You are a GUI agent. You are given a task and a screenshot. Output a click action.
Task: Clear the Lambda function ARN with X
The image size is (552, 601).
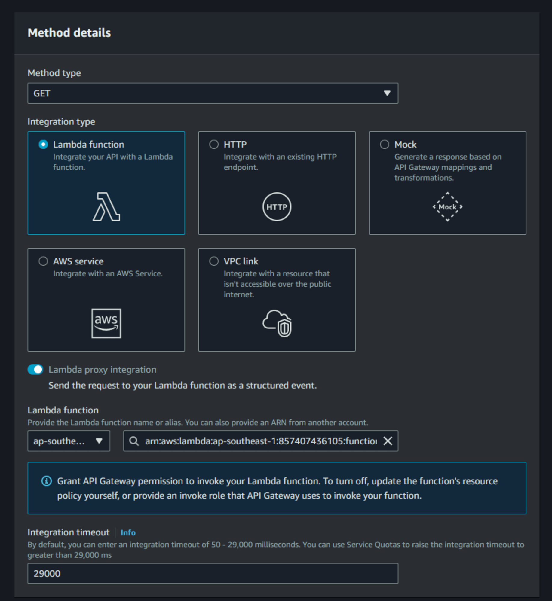click(x=388, y=441)
